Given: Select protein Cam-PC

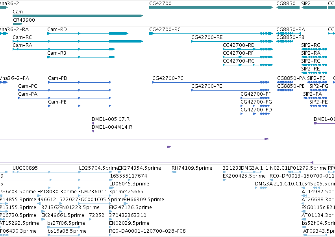Looking at the screenshot, I should click(65, 90).
